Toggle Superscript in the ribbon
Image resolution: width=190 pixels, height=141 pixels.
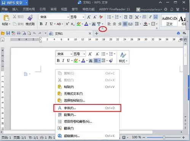point(67,24)
